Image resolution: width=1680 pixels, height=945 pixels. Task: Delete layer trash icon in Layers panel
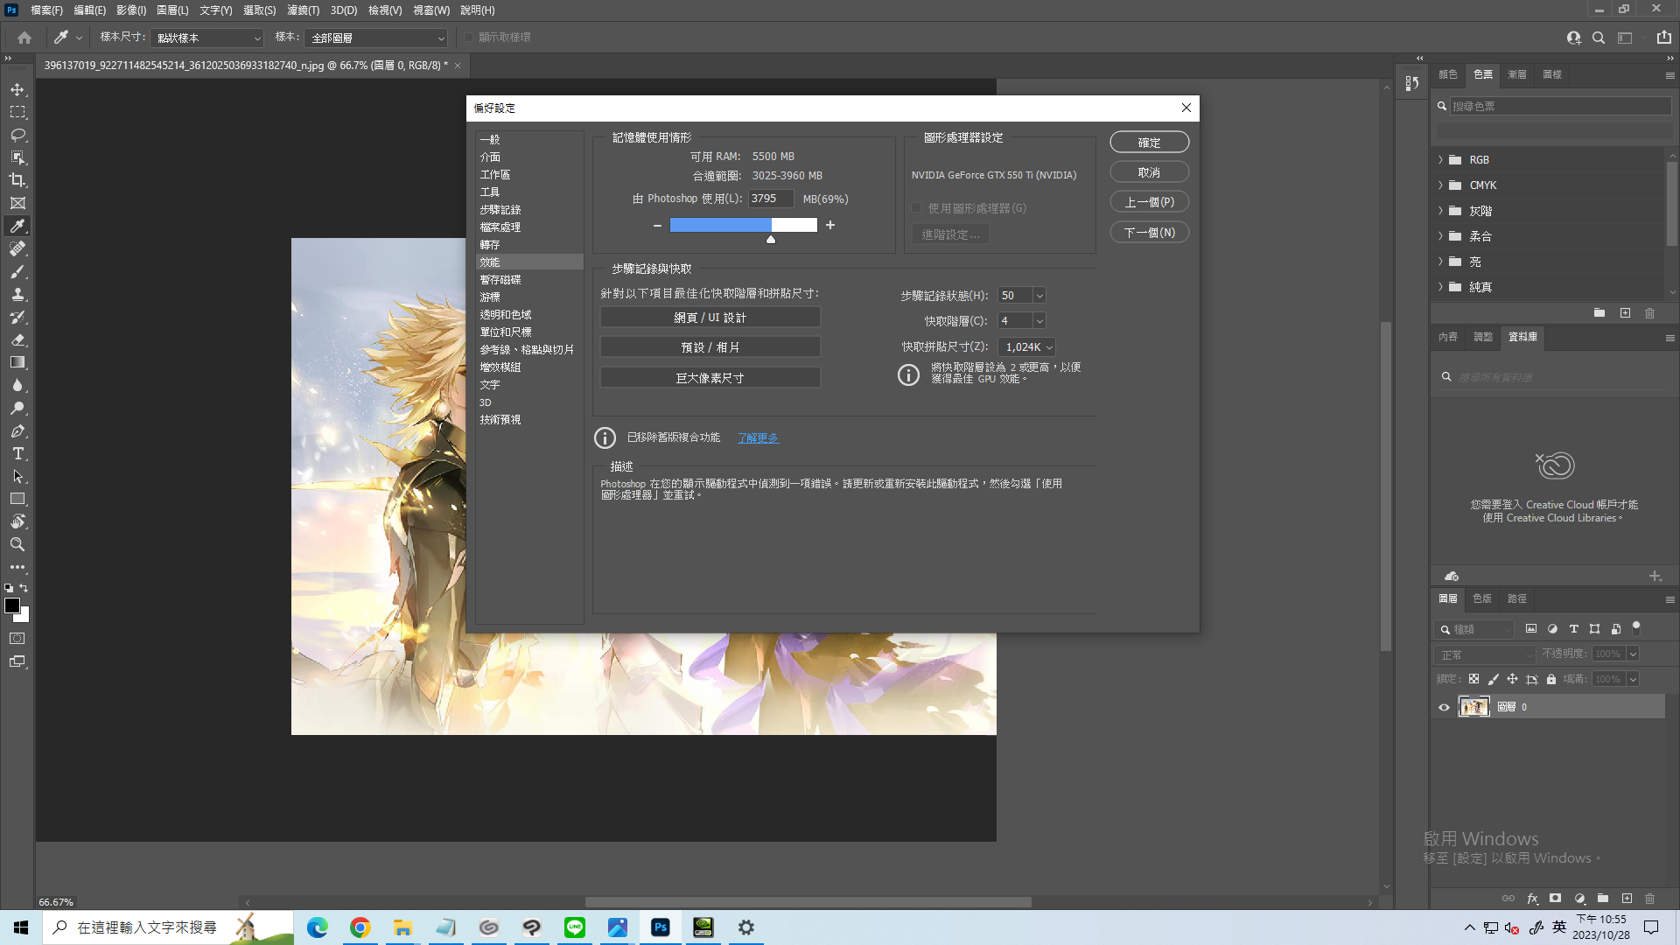point(1650,899)
